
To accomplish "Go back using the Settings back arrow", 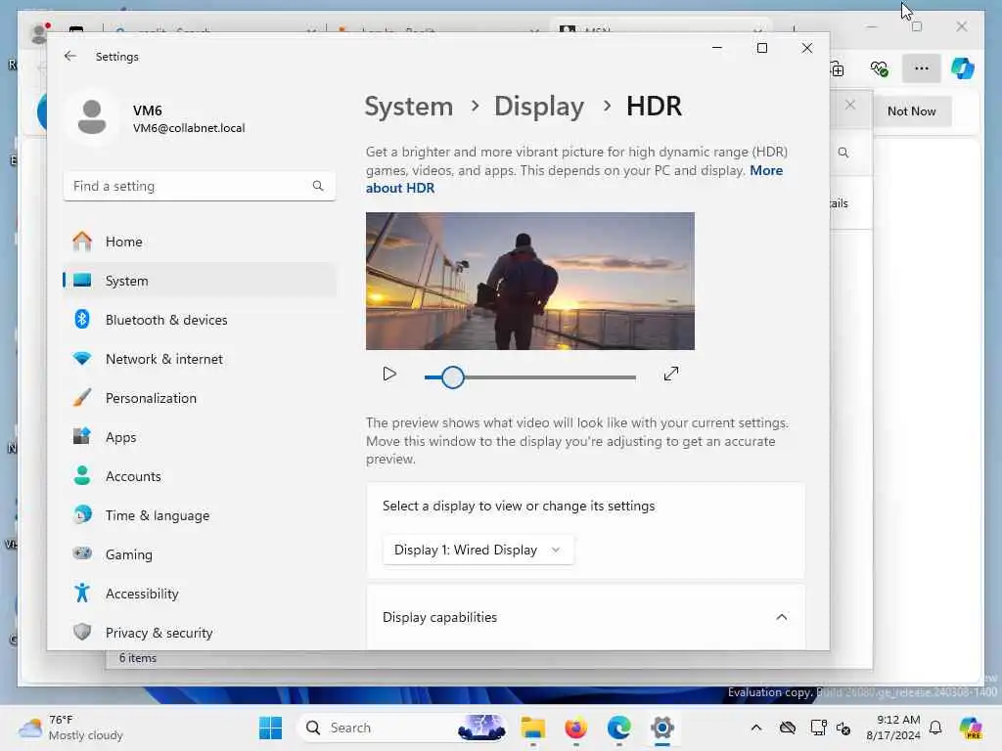I will (70, 56).
